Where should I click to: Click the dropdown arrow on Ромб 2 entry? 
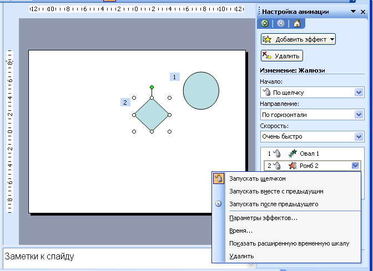(355, 166)
